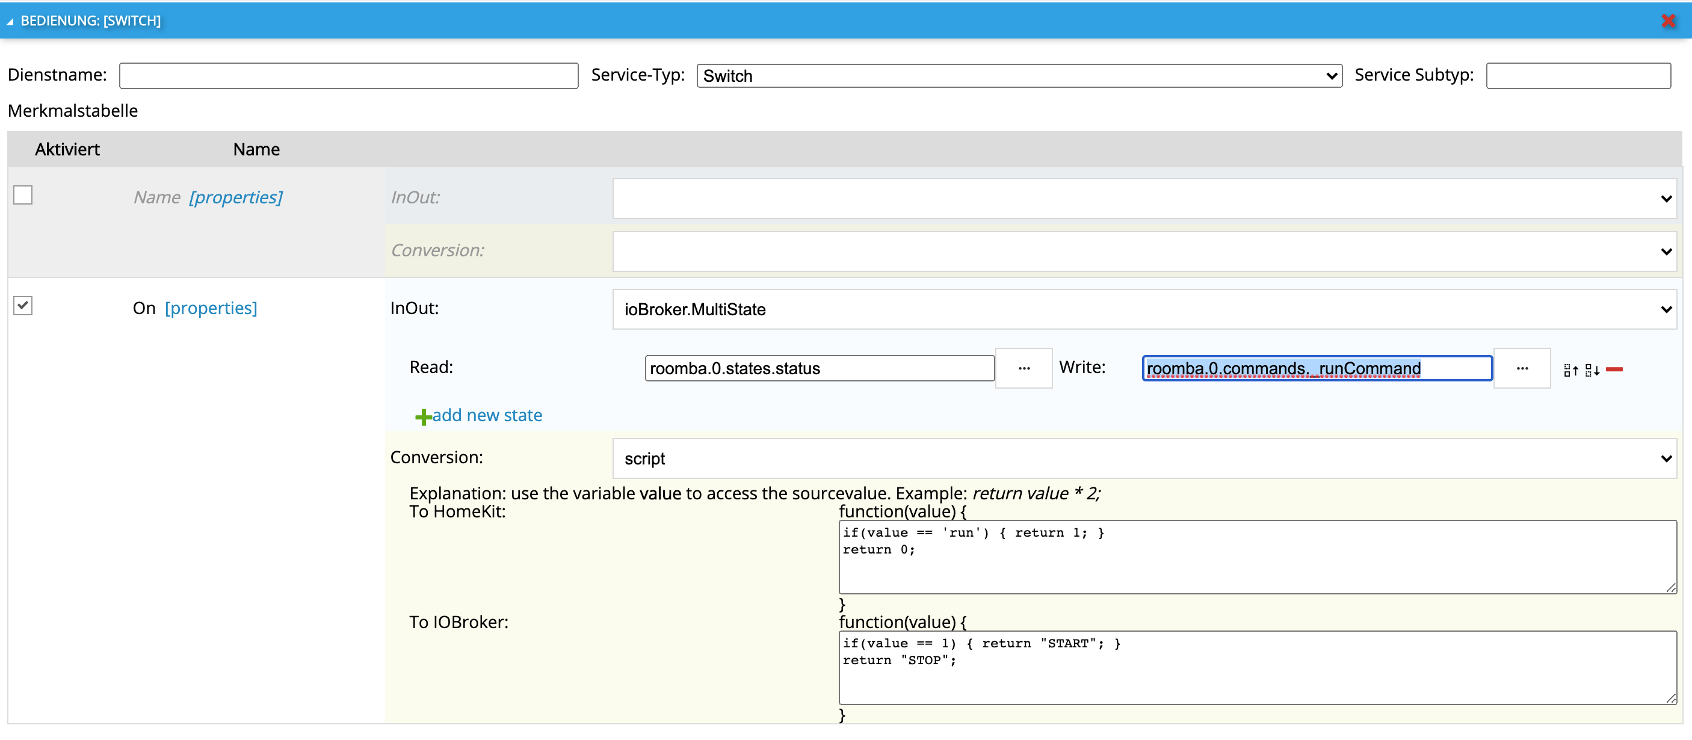Remove state with red minus icon
This screenshot has height=740, width=1692.
point(1614,369)
